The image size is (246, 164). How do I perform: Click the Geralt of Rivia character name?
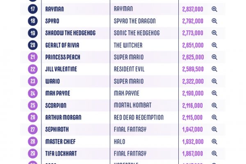click(x=62, y=45)
